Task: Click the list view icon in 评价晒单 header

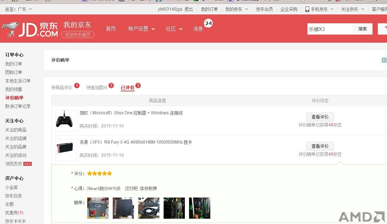Action: tap(384, 60)
